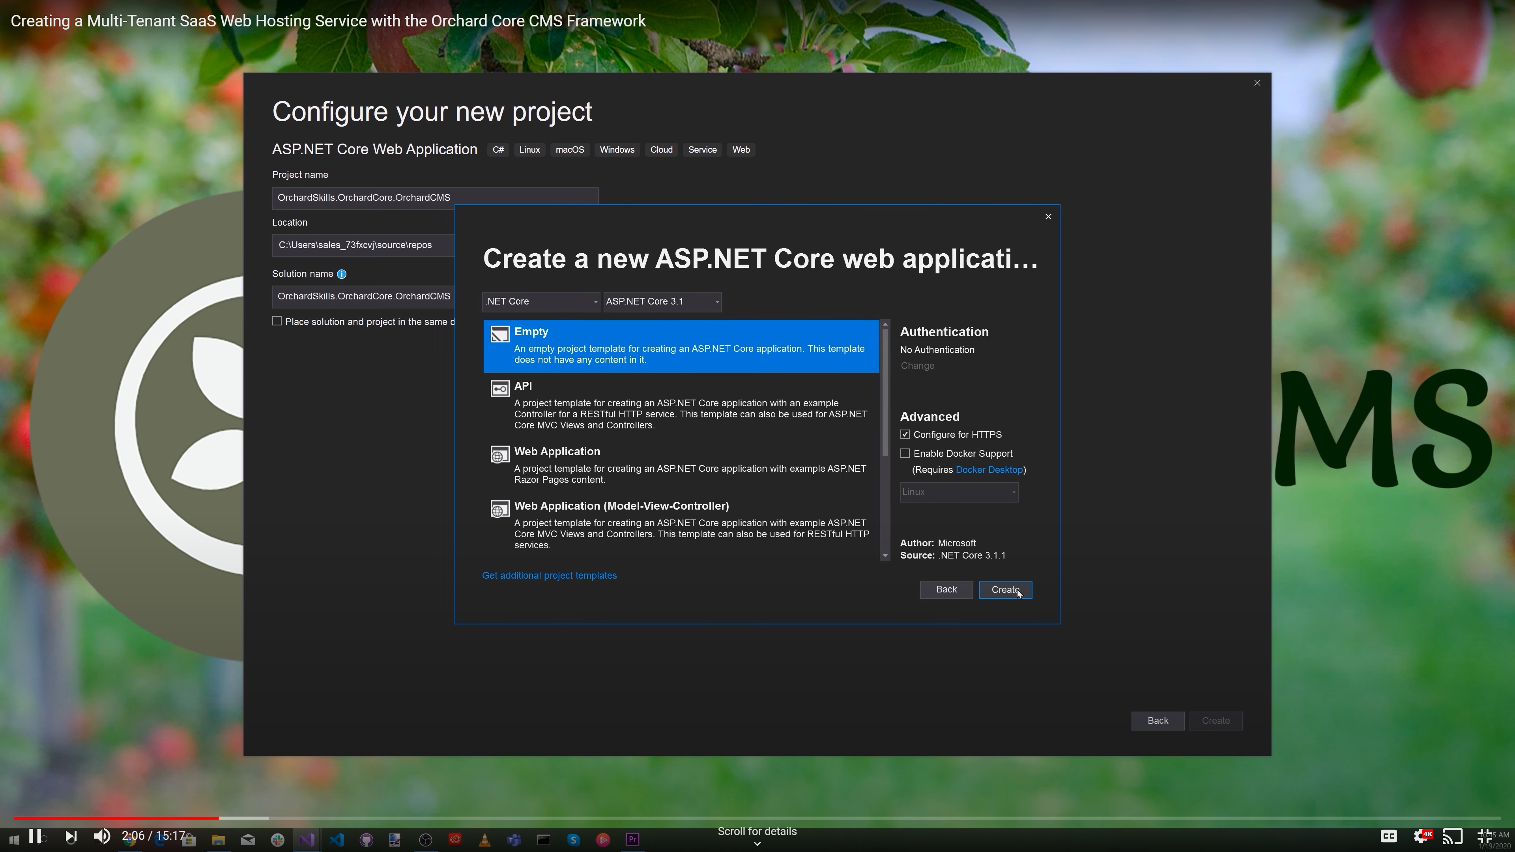Viewport: 1515px width, 852px height.
Task: Open Command Prompt taskbar icon
Action: click(x=543, y=840)
